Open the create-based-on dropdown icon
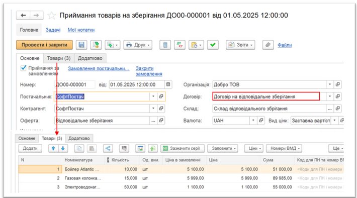The width and height of the screenshot is (357, 198). point(113,45)
